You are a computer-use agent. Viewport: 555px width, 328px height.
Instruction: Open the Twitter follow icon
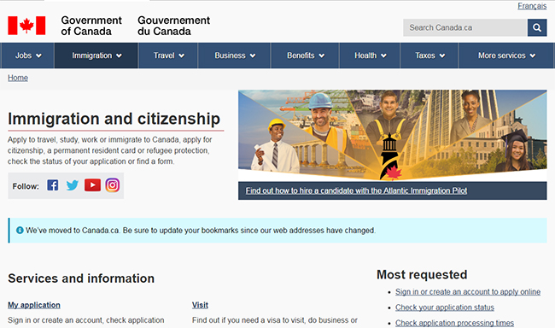coord(73,185)
